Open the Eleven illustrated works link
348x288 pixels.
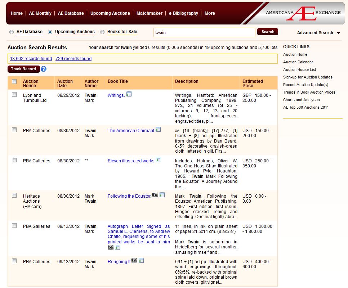click(x=131, y=161)
